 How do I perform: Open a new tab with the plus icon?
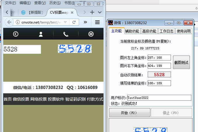pos(92,12)
